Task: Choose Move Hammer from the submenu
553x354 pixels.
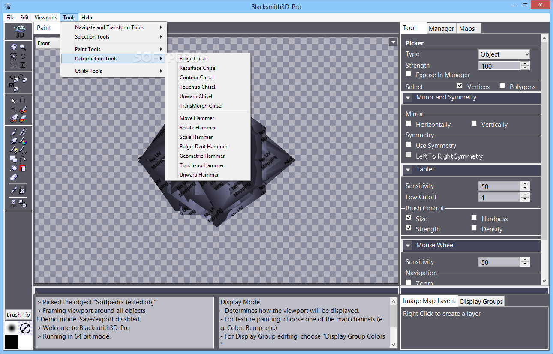Action: 207,118
